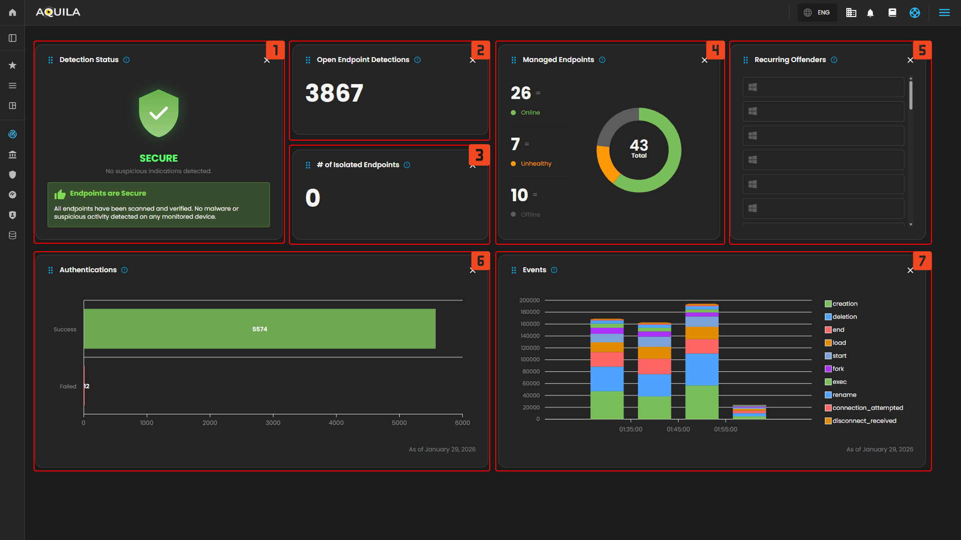Click the green Success authentication bar

[259, 329]
